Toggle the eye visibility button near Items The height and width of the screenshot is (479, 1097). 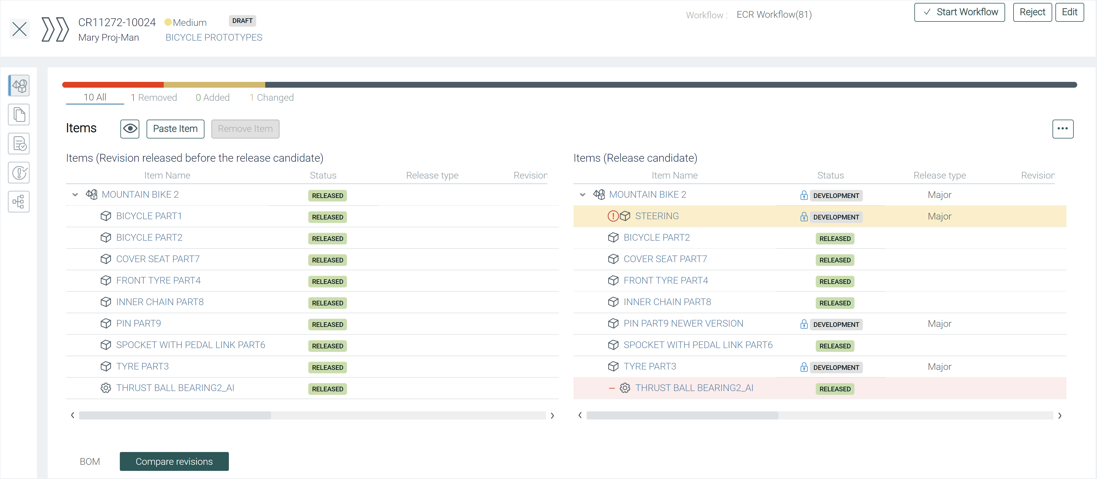pyautogui.click(x=130, y=129)
